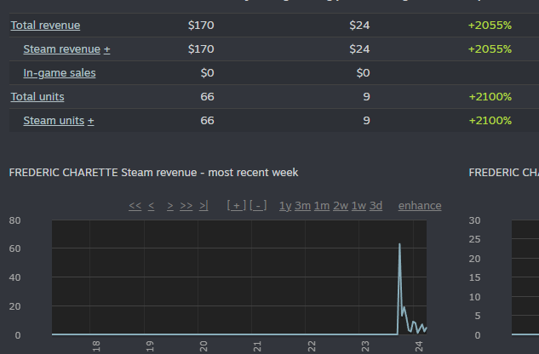Switch chart range to 1m
The image size is (539, 354).
coord(322,206)
